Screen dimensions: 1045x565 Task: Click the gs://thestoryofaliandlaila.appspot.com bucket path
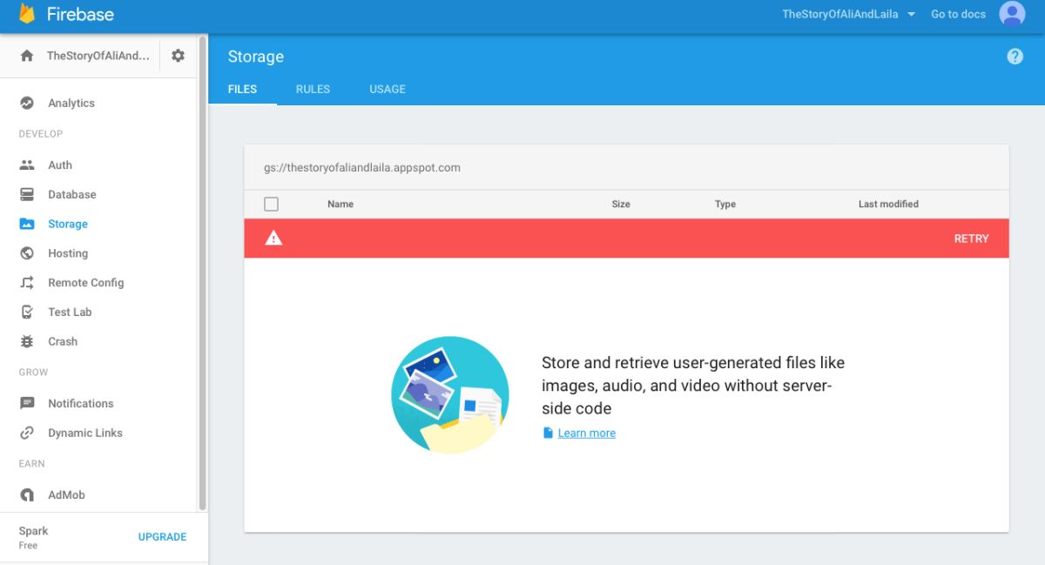(x=362, y=167)
